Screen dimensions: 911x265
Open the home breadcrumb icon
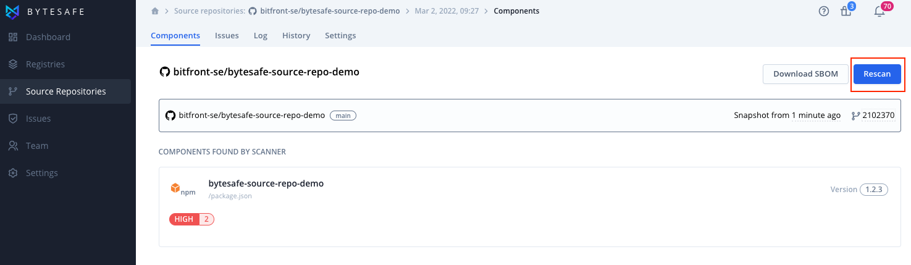pyautogui.click(x=155, y=11)
